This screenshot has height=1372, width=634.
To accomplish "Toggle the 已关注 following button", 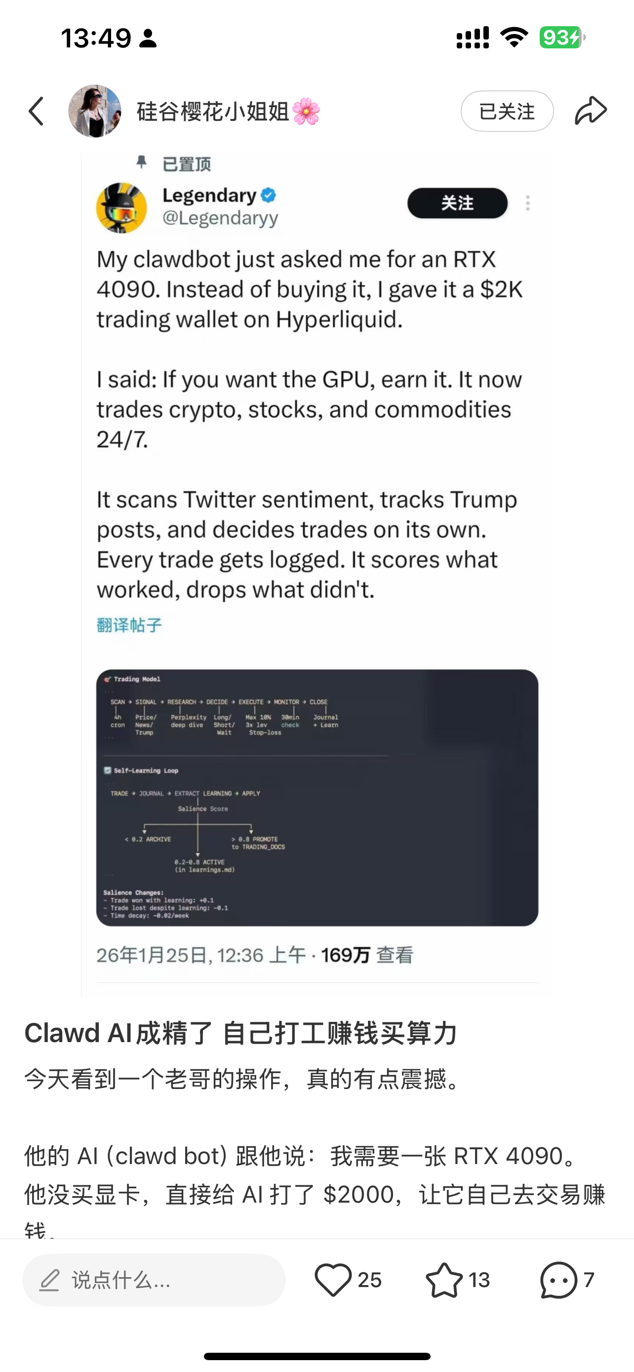I will [x=507, y=111].
